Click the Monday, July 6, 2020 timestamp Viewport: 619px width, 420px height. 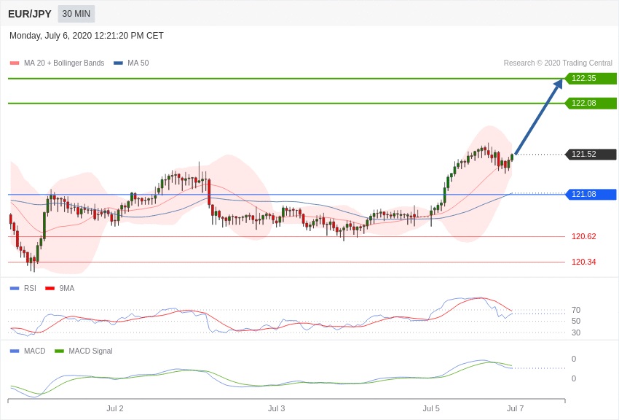[87, 36]
